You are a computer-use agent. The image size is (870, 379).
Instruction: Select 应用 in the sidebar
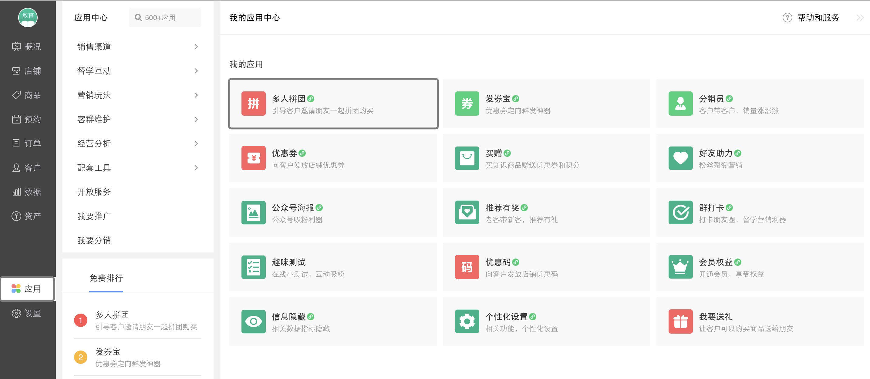click(x=27, y=289)
